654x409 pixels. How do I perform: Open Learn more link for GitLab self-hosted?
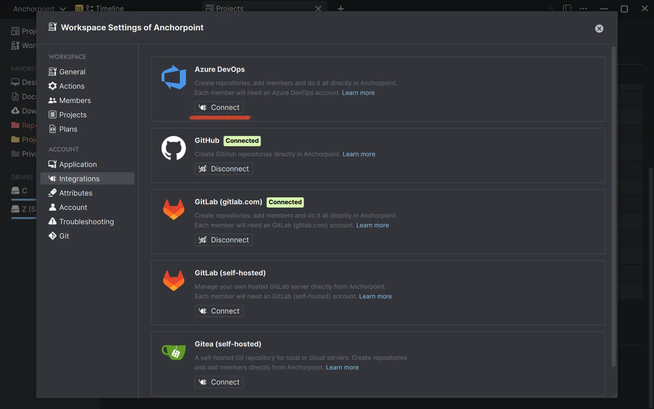click(x=375, y=296)
